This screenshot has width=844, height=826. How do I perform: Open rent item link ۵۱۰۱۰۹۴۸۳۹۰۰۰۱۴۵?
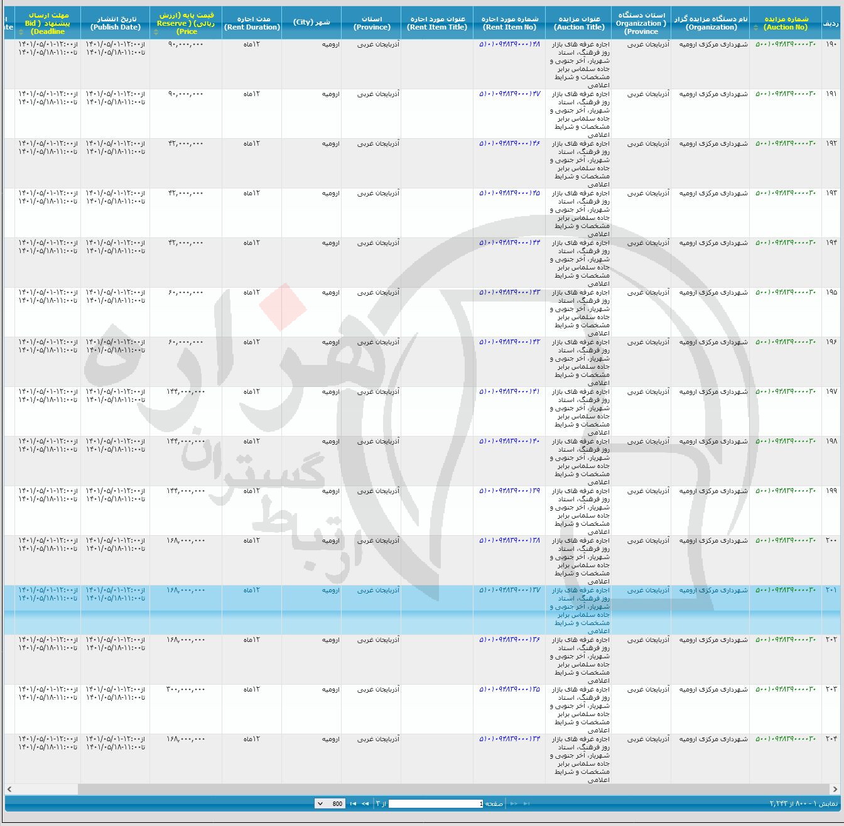pos(509,193)
